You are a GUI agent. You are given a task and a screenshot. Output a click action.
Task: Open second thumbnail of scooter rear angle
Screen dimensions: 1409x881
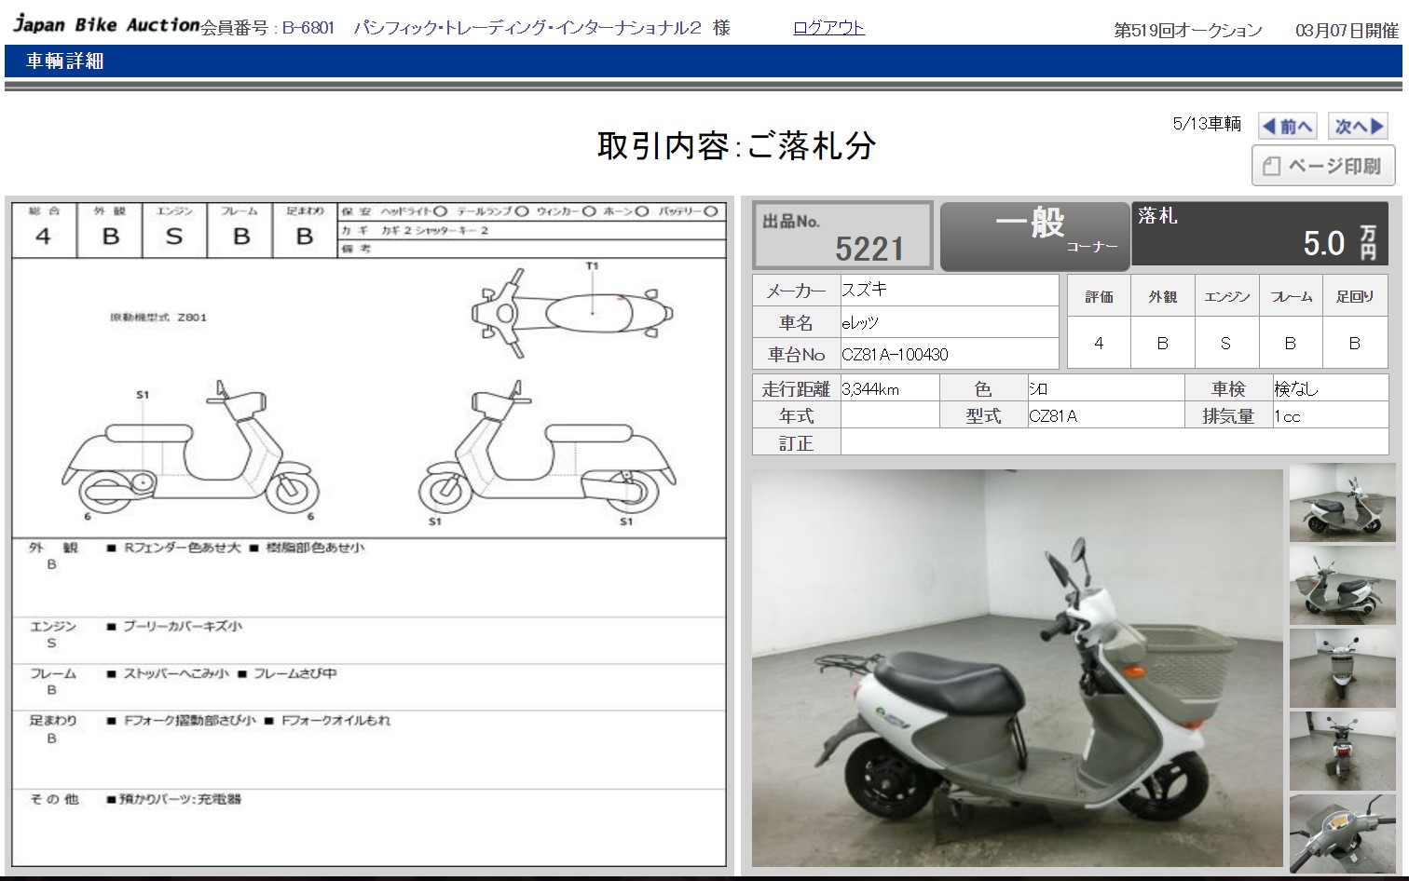1342,585
